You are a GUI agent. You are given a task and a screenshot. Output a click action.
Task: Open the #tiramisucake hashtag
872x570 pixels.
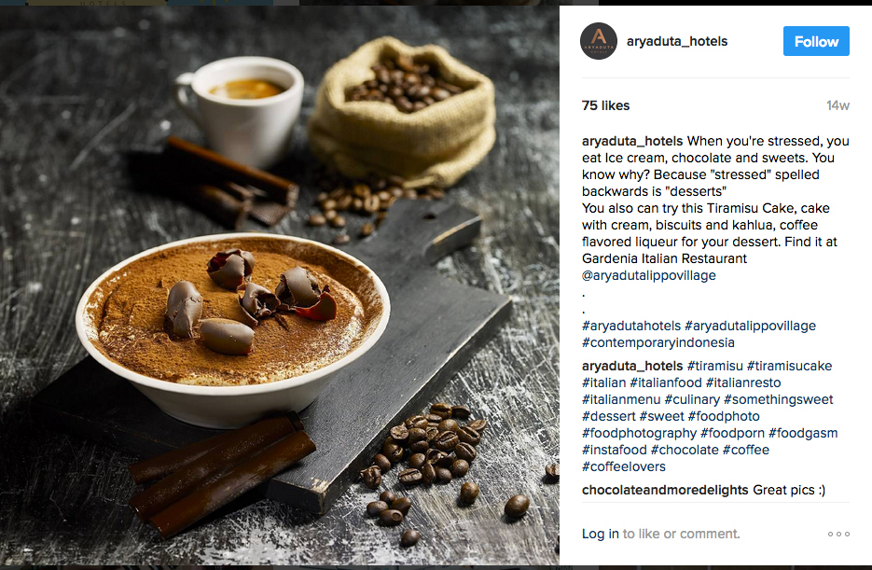pos(789,366)
